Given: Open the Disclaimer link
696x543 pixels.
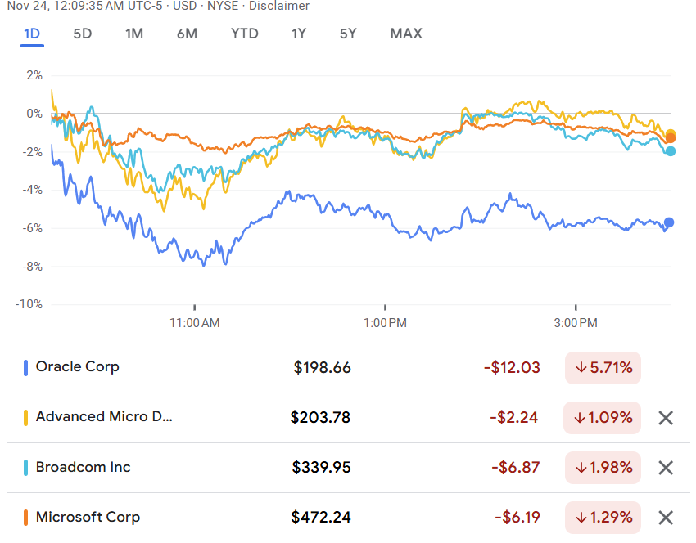Looking at the screenshot, I should tap(281, 6).
